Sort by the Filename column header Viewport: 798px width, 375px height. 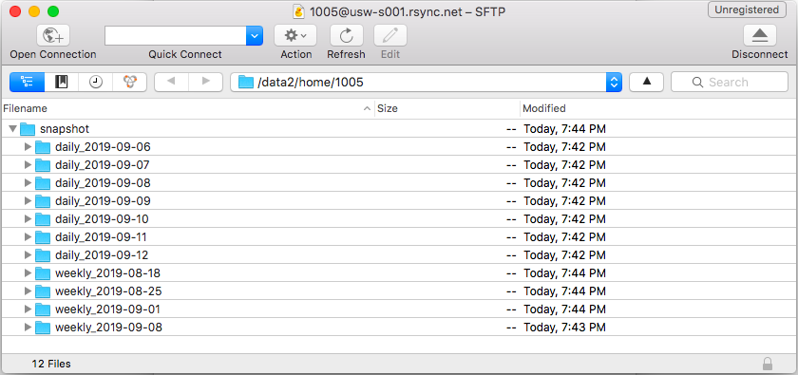pyautogui.click(x=187, y=108)
